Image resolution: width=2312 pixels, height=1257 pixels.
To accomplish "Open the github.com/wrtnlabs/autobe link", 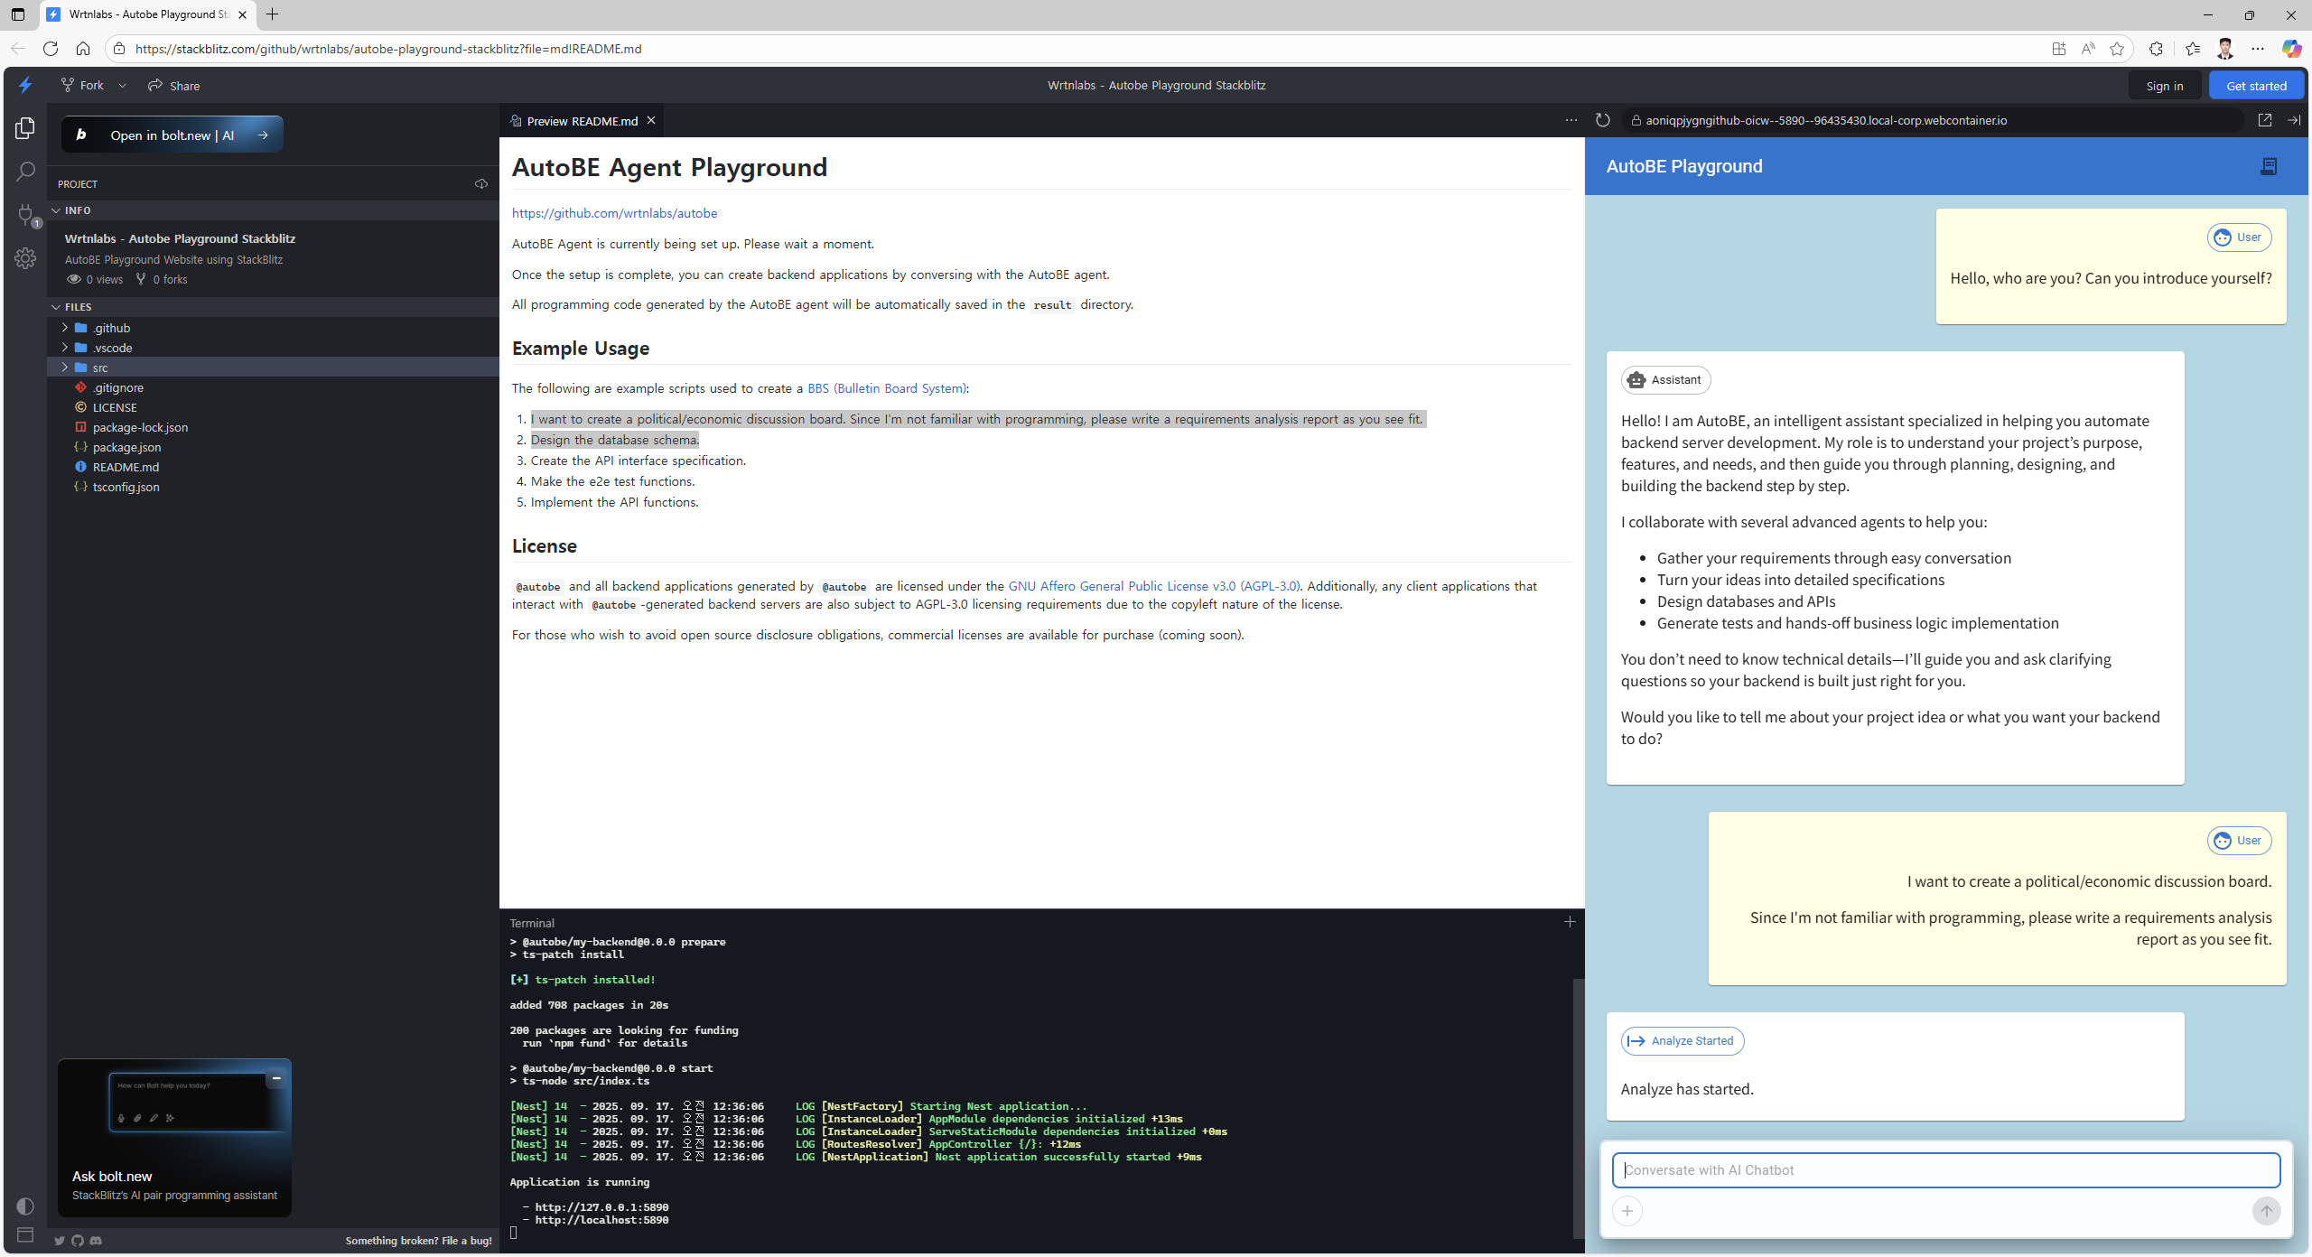I will (614, 213).
